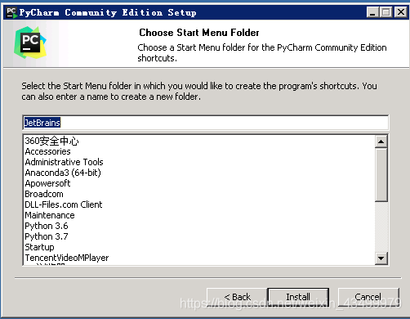410x319 pixels.
Task: Click the folder list scrollbar thumb
Action: [x=381, y=175]
